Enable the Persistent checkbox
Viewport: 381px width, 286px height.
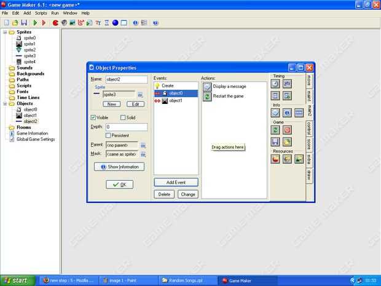click(108, 135)
